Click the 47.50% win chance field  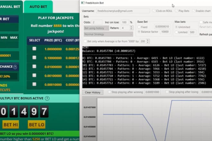[9, 76]
